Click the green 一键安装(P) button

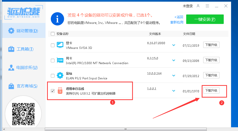coord(205,19)
